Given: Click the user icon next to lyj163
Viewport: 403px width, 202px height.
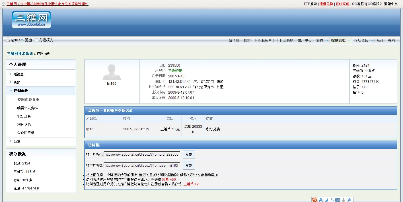Looking at the screenshot, I should [x=8, y=40].
